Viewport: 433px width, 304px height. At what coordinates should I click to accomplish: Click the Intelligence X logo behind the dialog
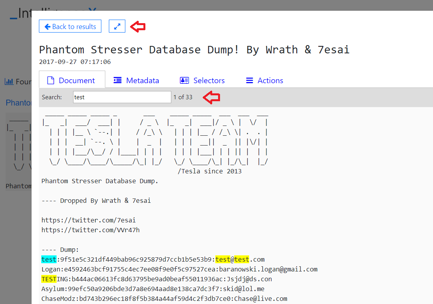20,14
